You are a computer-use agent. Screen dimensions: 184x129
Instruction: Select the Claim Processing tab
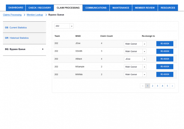point(68,8)
